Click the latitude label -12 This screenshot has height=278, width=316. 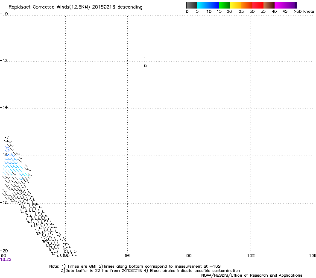[4, 61]
